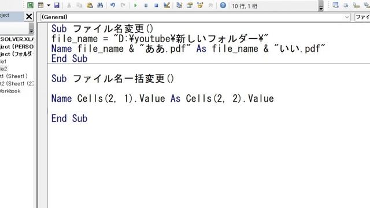Viewport: 370px width, 208px height.
Task: Click the greyed Toolbox icon
Action: point(210,5)
